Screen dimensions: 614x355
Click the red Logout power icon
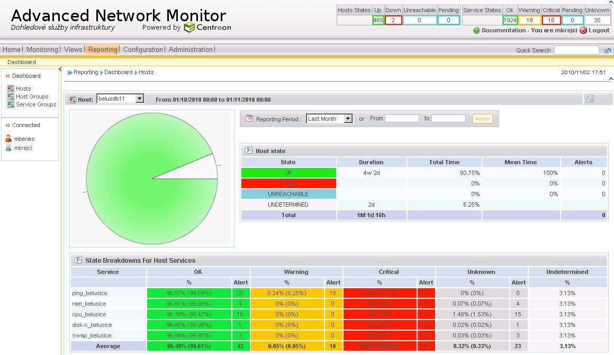click(x=583, y=31)
